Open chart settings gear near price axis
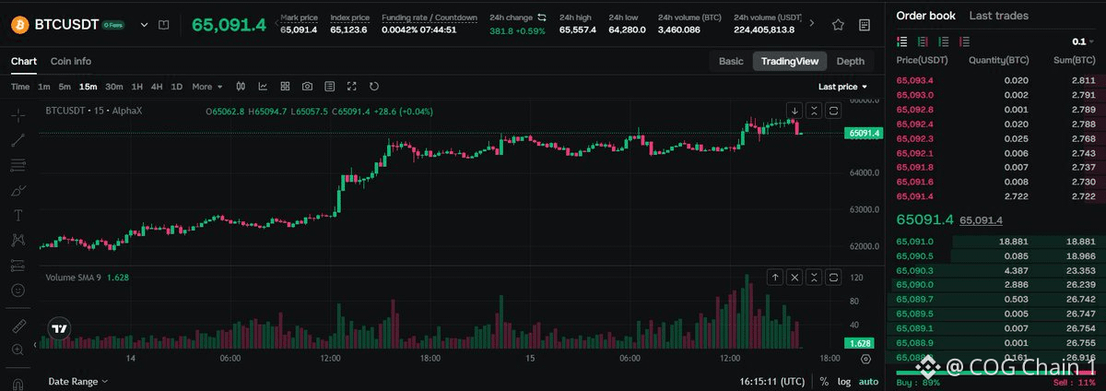Viewport: 1106px width, 391px height. coord(865,359)
